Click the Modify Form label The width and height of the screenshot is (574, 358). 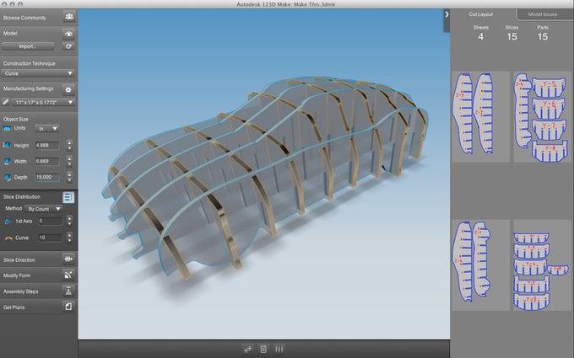coord(17,275)
